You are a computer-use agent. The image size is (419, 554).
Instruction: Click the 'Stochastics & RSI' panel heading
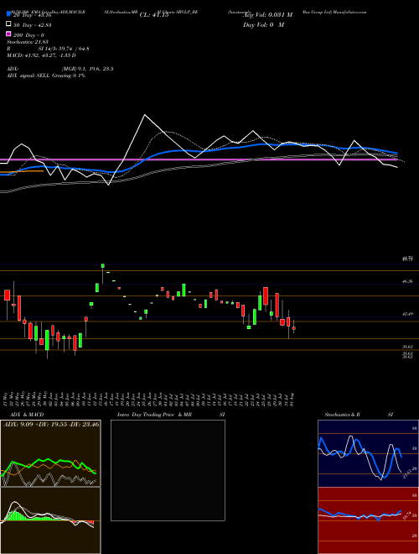359,415
